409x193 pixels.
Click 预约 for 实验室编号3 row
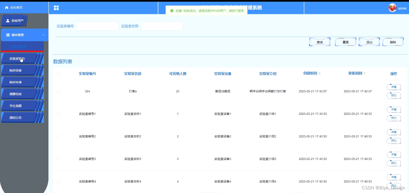(x=394, y=163)
